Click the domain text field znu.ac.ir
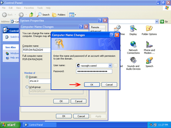Image resolution: width=171 pixels, height=128 pixels. [40, 81]
